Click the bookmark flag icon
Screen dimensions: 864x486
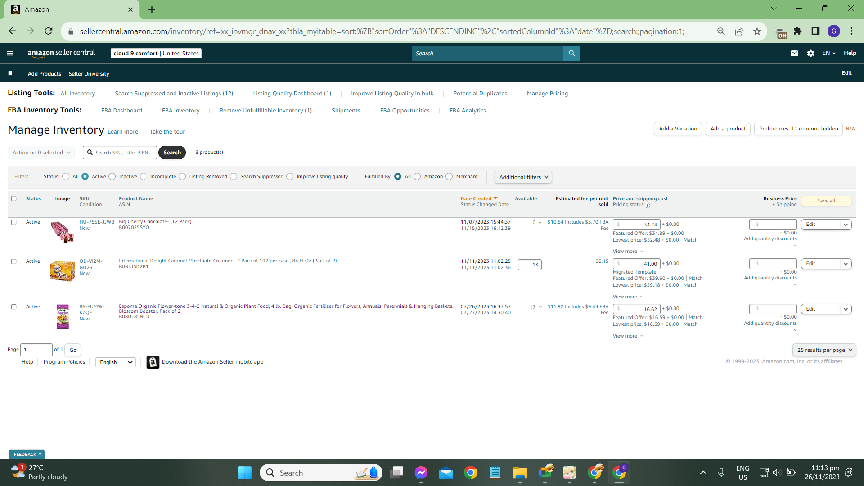[10, 73]
